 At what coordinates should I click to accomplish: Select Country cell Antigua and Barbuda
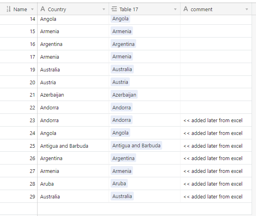[73, 145]
